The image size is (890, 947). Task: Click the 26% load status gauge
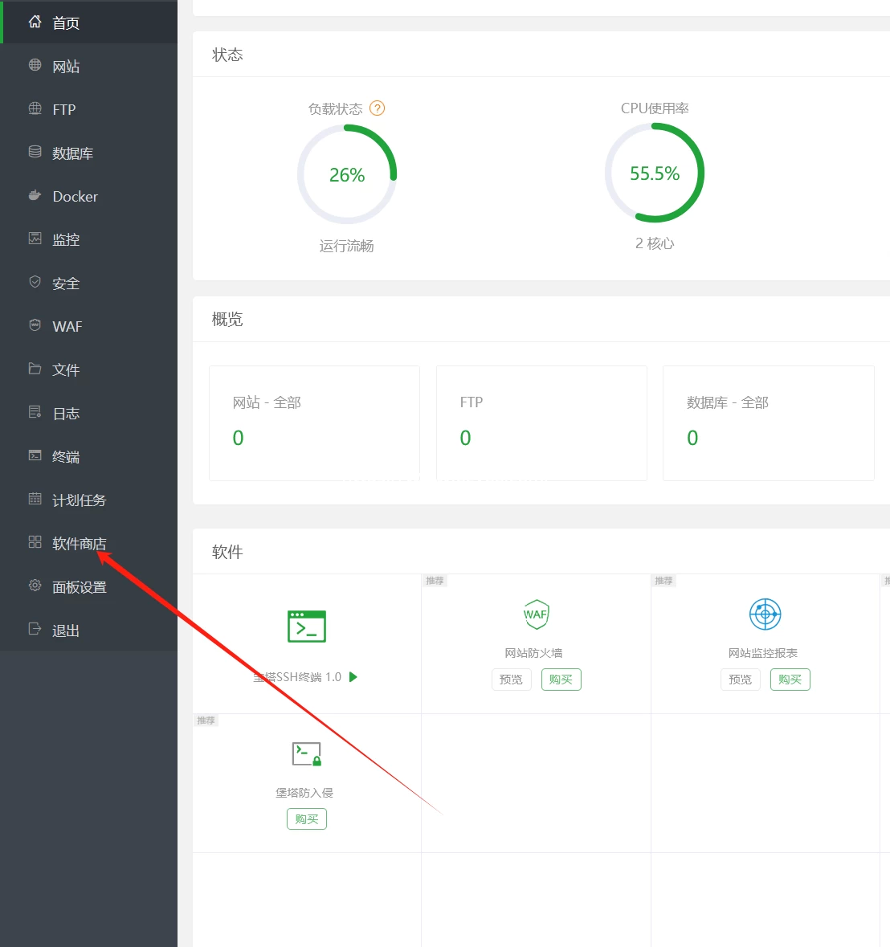[347, 174]
